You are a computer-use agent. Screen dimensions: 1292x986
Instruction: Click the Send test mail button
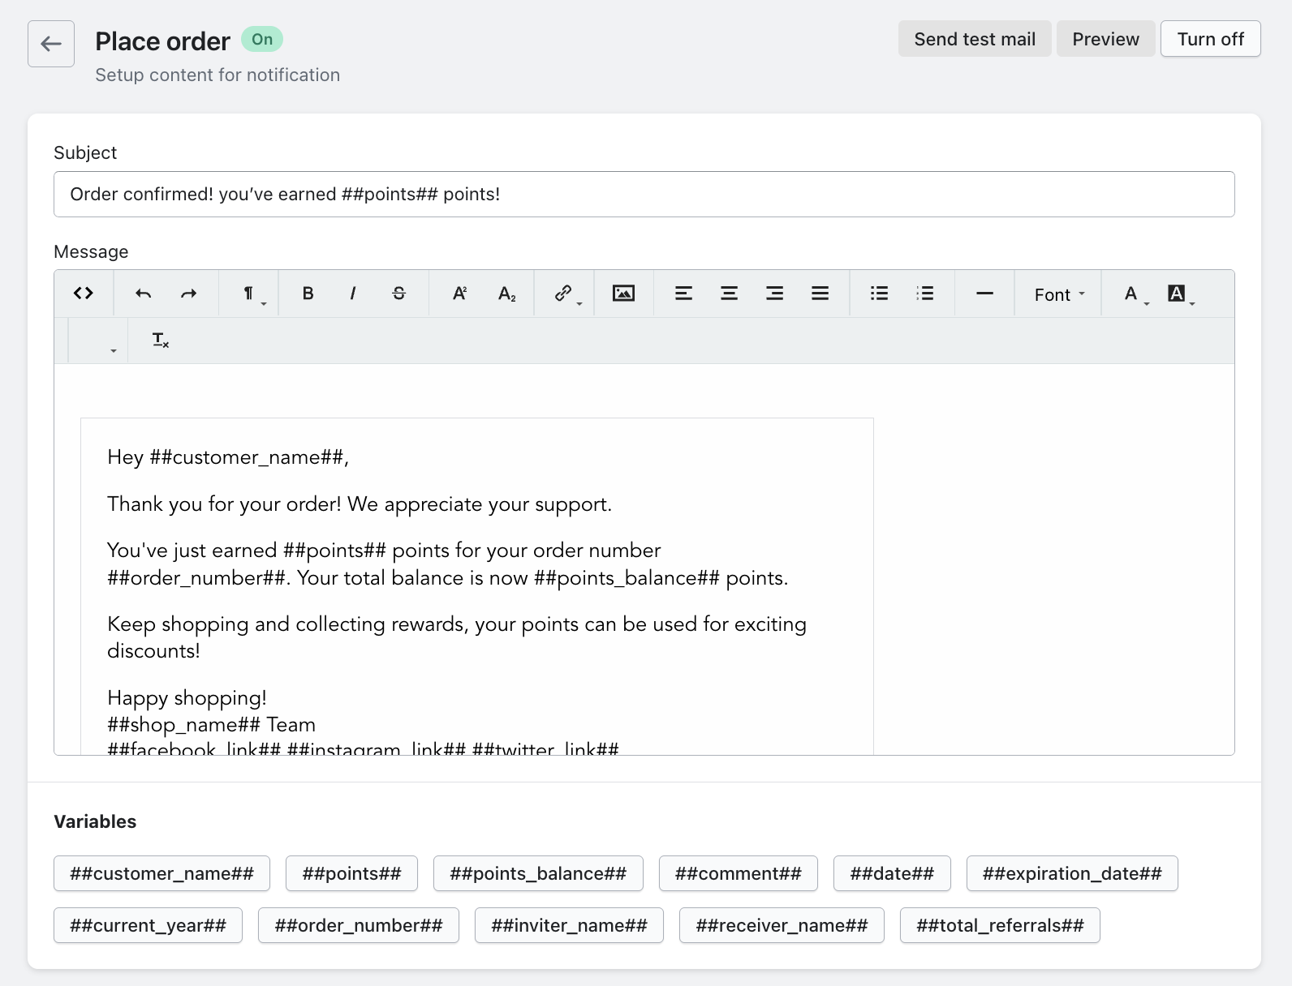(975, 39)
